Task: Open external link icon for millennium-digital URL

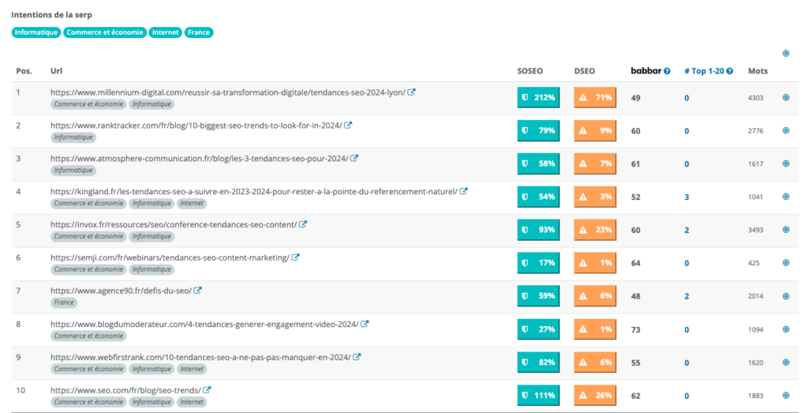Action: point(412,92)
